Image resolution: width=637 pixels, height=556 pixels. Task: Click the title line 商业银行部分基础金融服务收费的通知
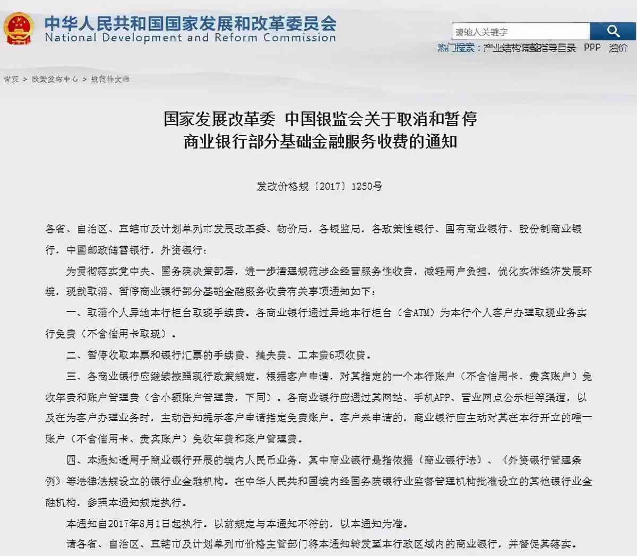click(320, 142)
